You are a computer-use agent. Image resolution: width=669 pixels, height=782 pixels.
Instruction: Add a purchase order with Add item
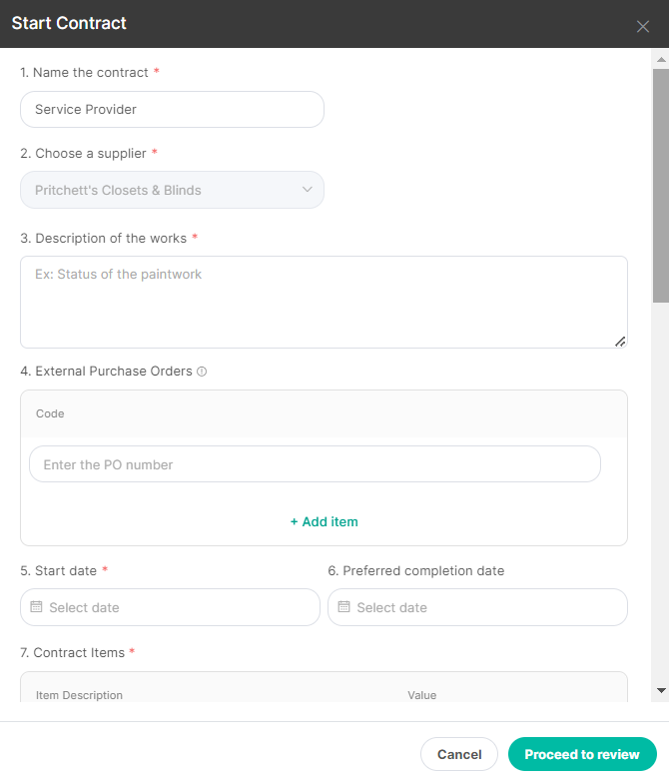pos(325,521)
